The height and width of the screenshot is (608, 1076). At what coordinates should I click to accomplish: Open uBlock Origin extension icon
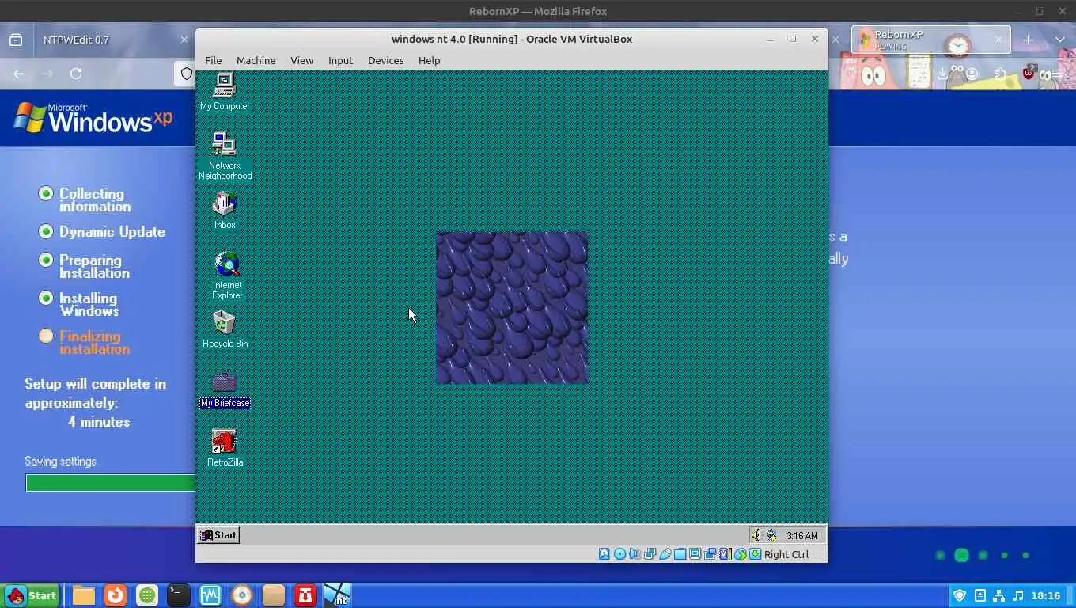click(x=1029, y=73)
